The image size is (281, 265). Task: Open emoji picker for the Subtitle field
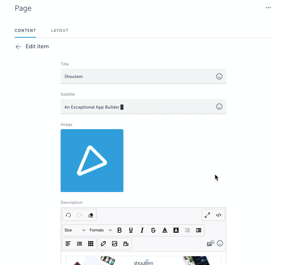click(x=219, y=107)
